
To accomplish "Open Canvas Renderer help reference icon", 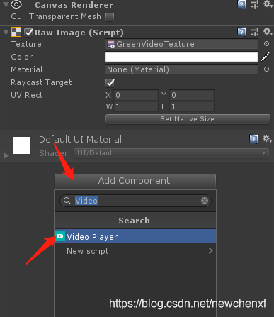I will click(241, 4).
